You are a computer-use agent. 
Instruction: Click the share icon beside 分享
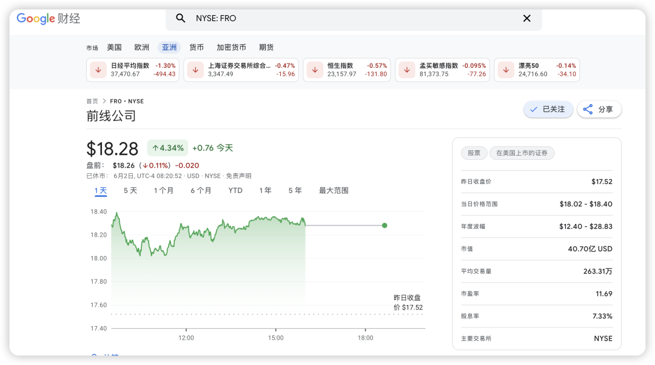click(x=588, y=110)
